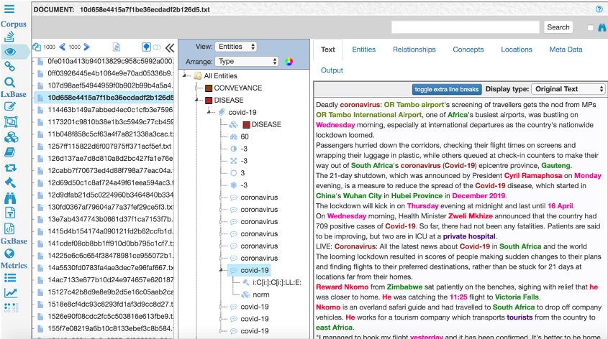Click the Cyril Ramaphosa entity in text
This screenshot has width=608, height=339.
point(532,176)
